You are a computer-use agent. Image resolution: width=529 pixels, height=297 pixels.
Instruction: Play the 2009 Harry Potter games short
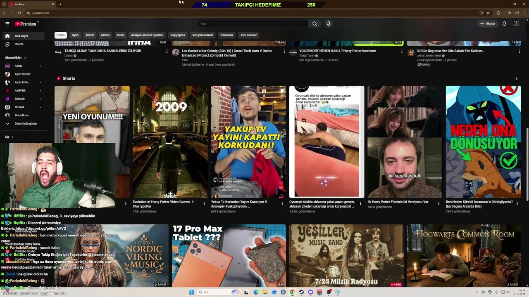pyautogui.click(x=170, y=142)
